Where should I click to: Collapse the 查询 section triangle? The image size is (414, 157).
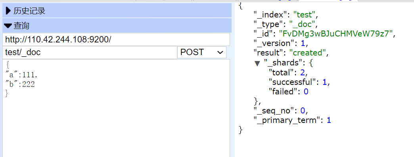[x=8, y=26]
